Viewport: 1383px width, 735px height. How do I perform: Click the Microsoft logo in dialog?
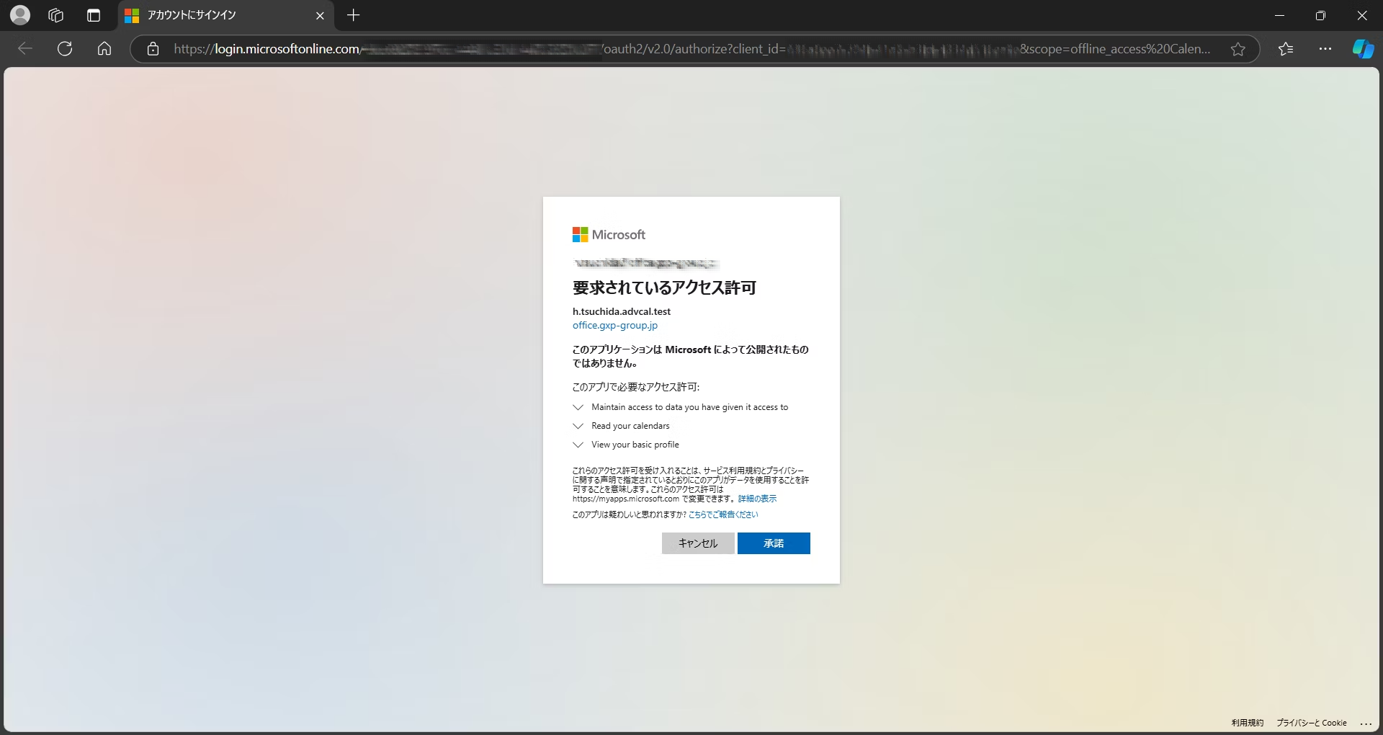pyautogui.click(x=609, y=235)
